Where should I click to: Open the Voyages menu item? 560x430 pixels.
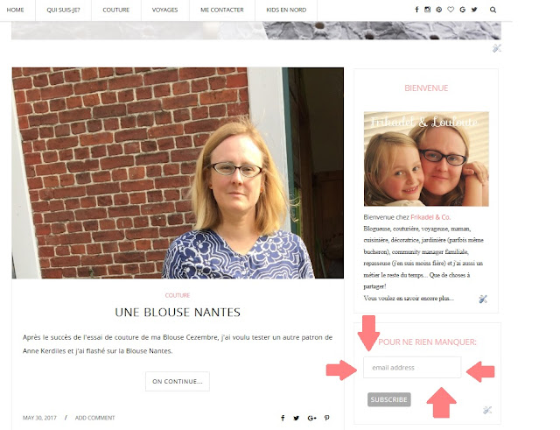point(164,10)
